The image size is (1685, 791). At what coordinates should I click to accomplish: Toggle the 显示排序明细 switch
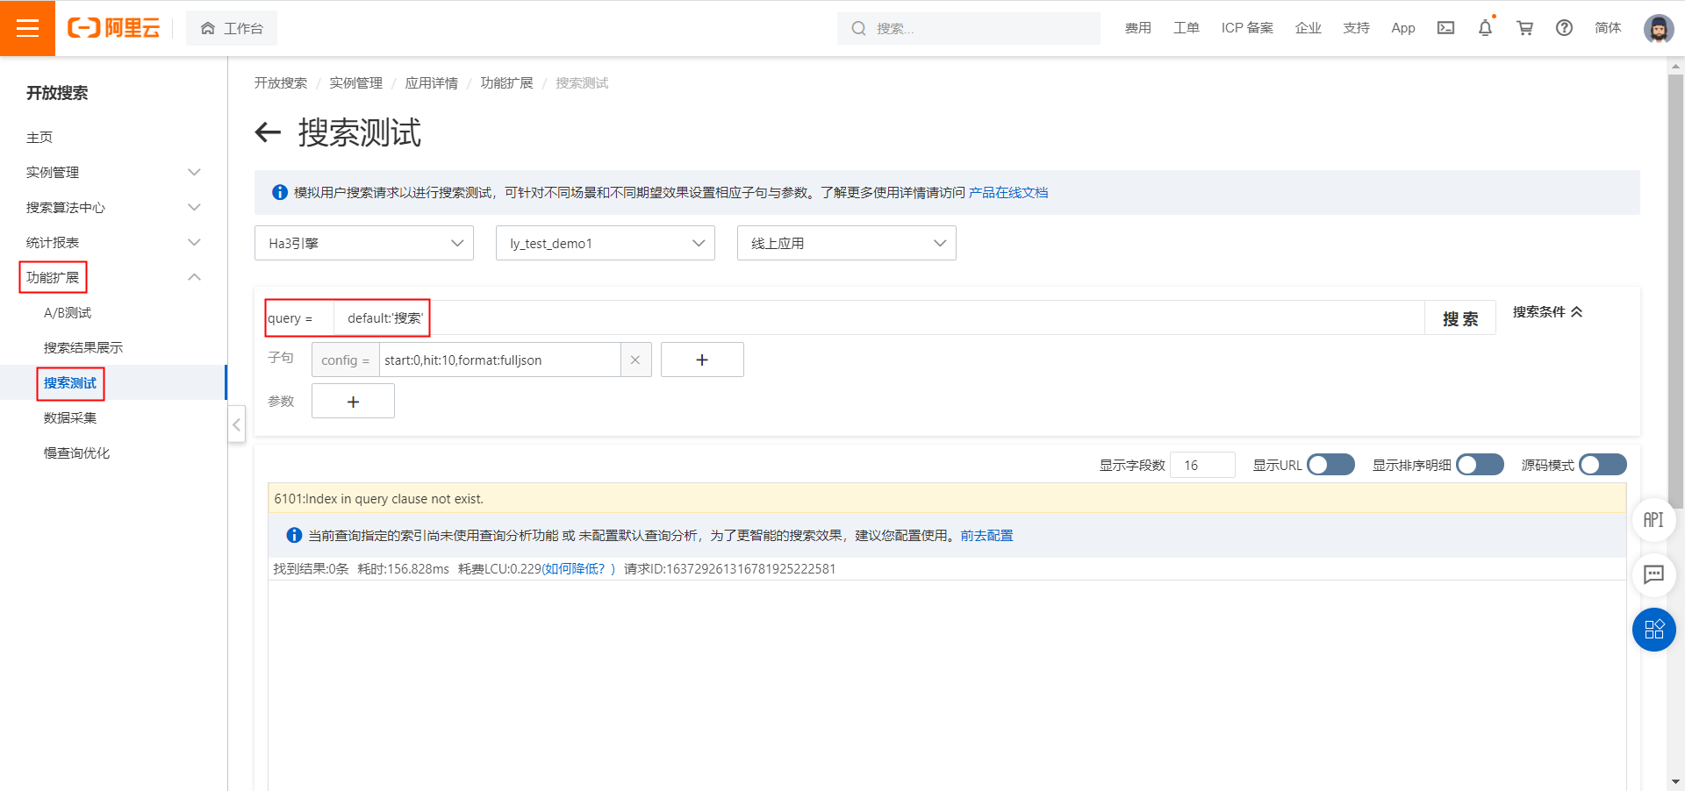pos(1480,465)
